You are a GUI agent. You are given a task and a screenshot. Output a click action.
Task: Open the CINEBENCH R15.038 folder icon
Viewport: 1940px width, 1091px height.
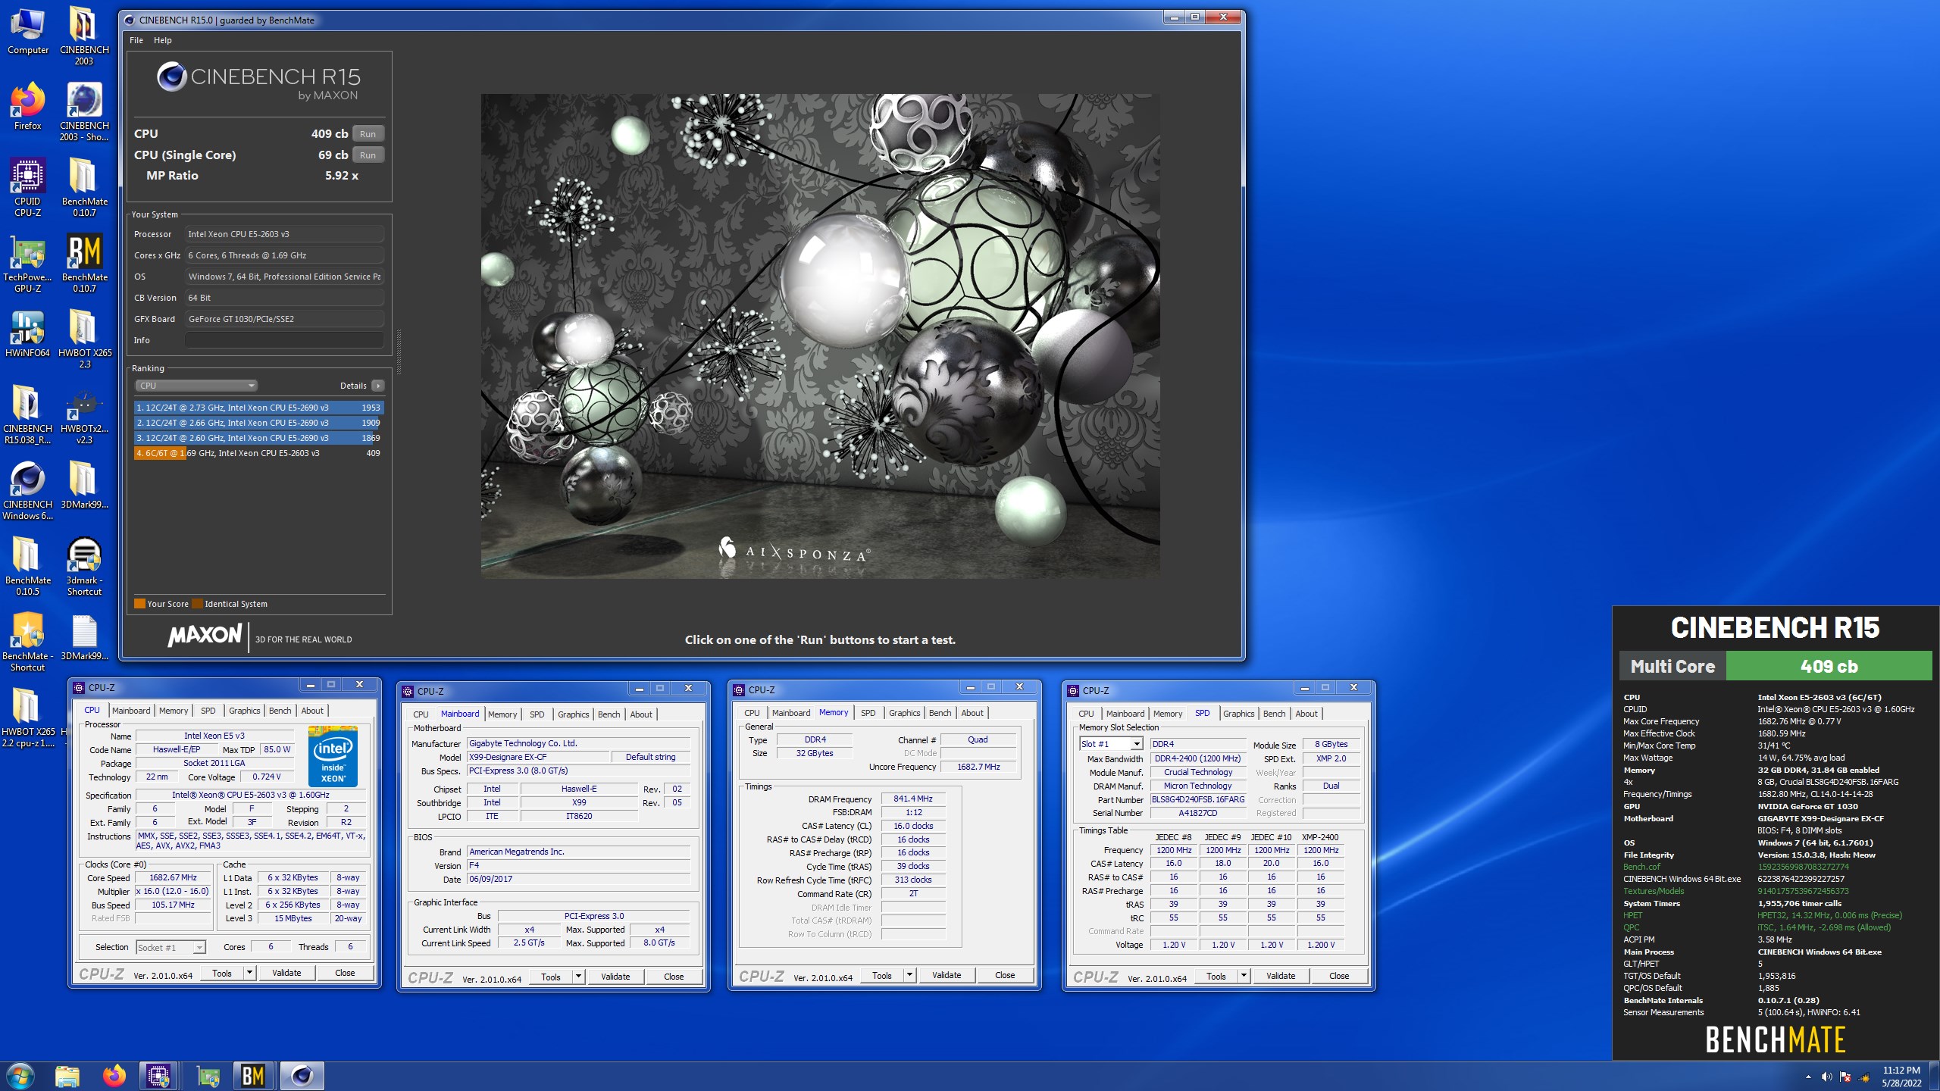point(28,415)
